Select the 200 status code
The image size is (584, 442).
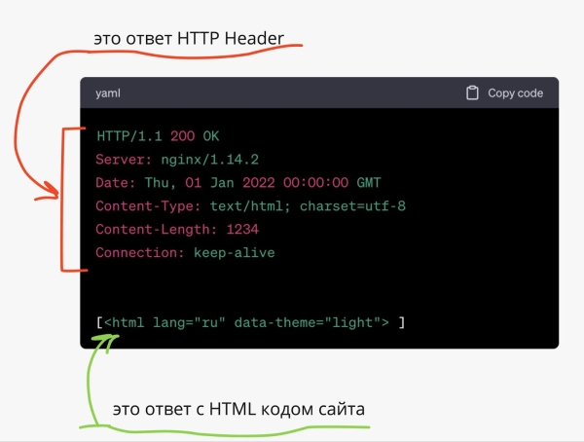click(x=182, y=134)
